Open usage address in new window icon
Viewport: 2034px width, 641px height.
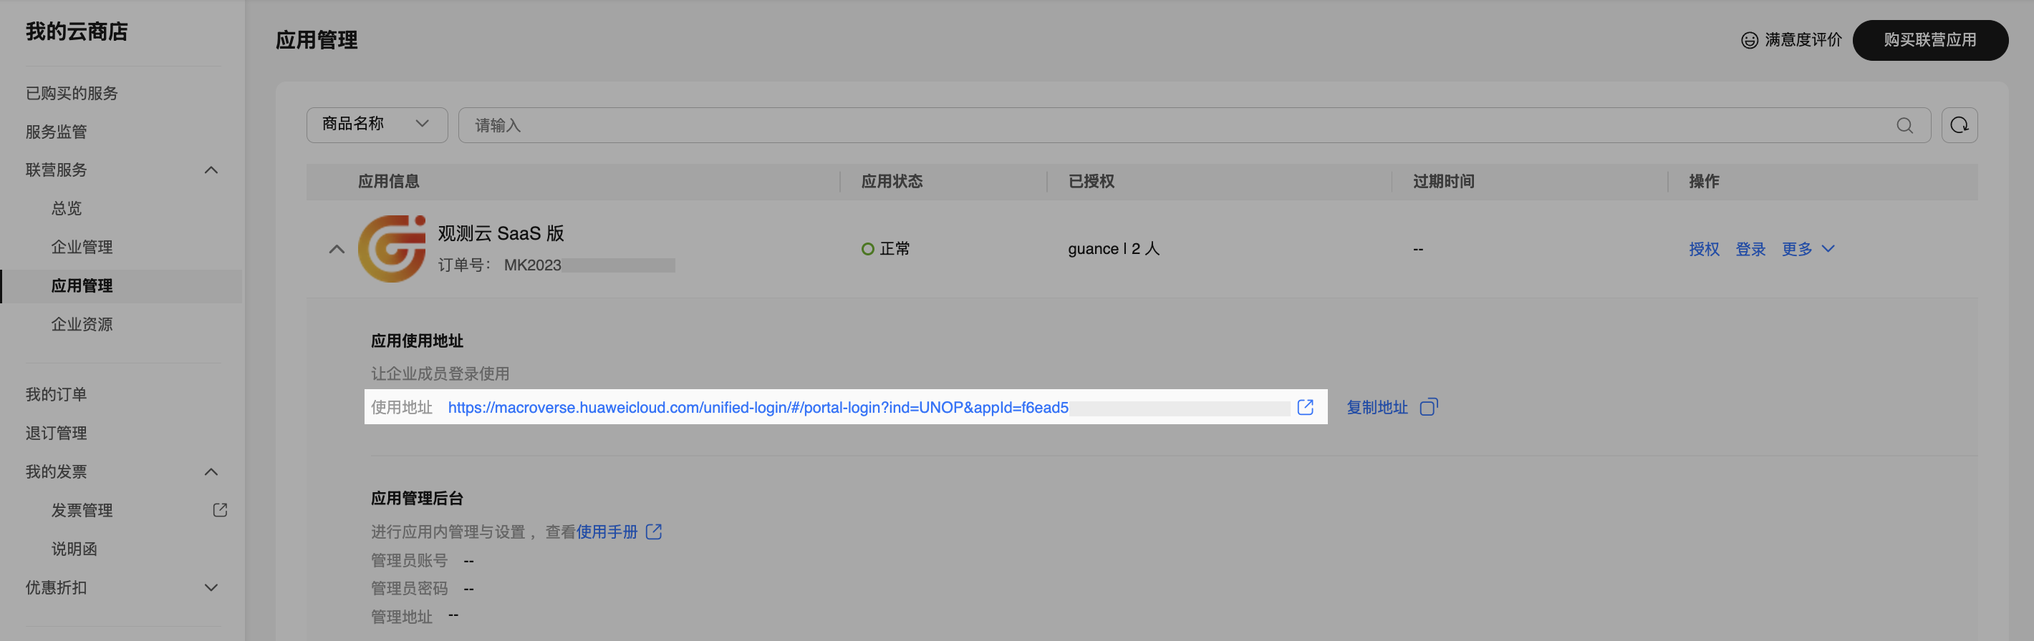(1304, 407)
